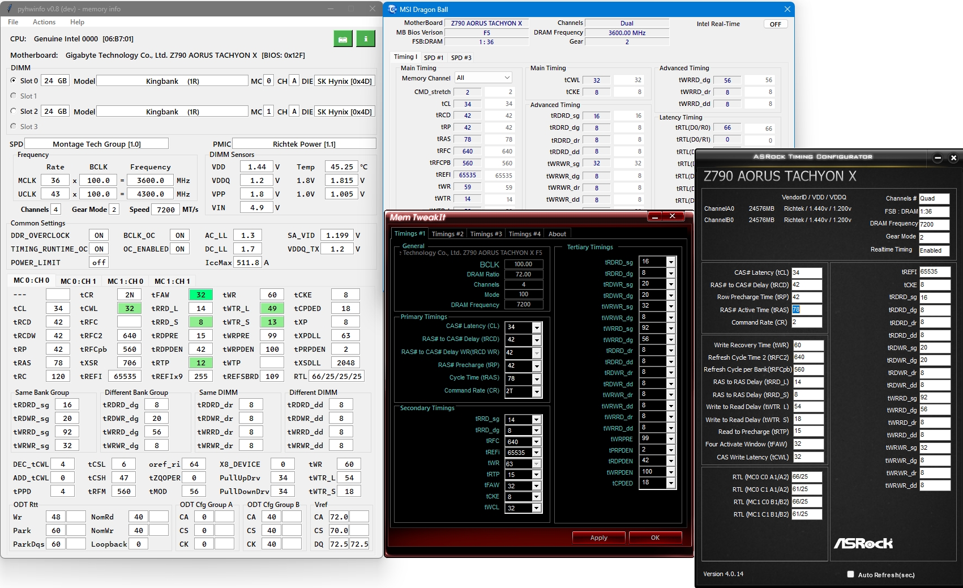Open the Actions menu in pyhwinfo
This screenshot has width=963, height=588.
click(x=44, y=22)
